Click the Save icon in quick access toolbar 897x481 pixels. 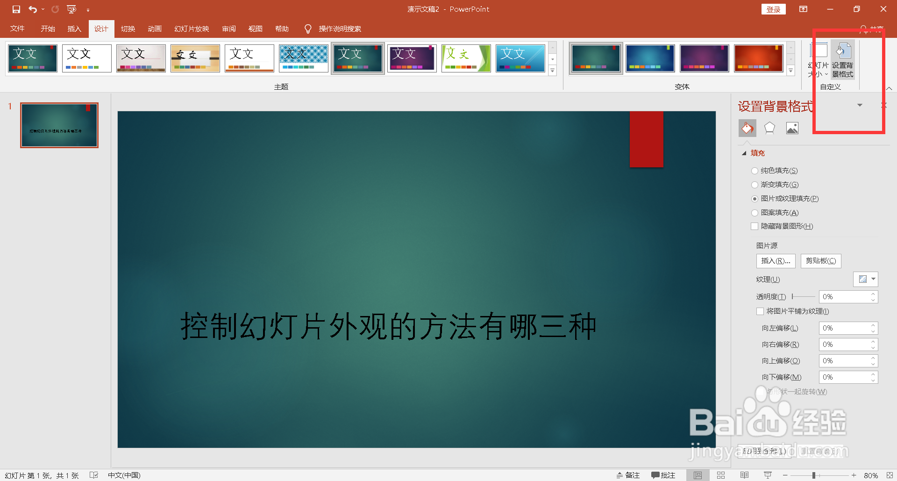(x=16, y=9)
